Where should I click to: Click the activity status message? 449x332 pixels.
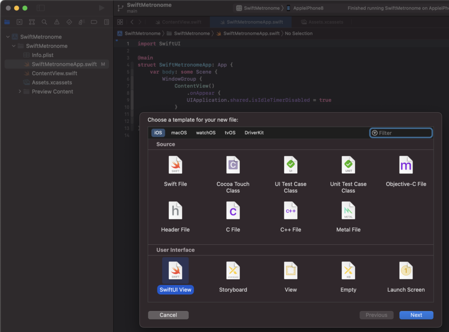[398, 8]
